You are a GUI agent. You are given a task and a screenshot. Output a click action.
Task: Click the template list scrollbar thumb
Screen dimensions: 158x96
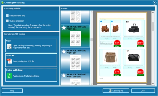pos(92,40)
